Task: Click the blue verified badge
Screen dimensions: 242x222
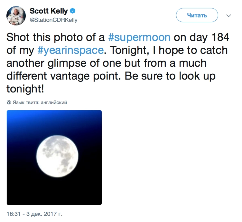Action: pyautogui.click(x=73, y=11)
